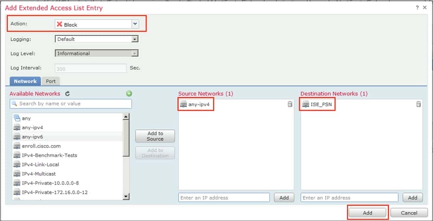Click scroll up arrow of Available Networks
The width and height of the screenshot is (433, 221).
(x=126, y=117)
